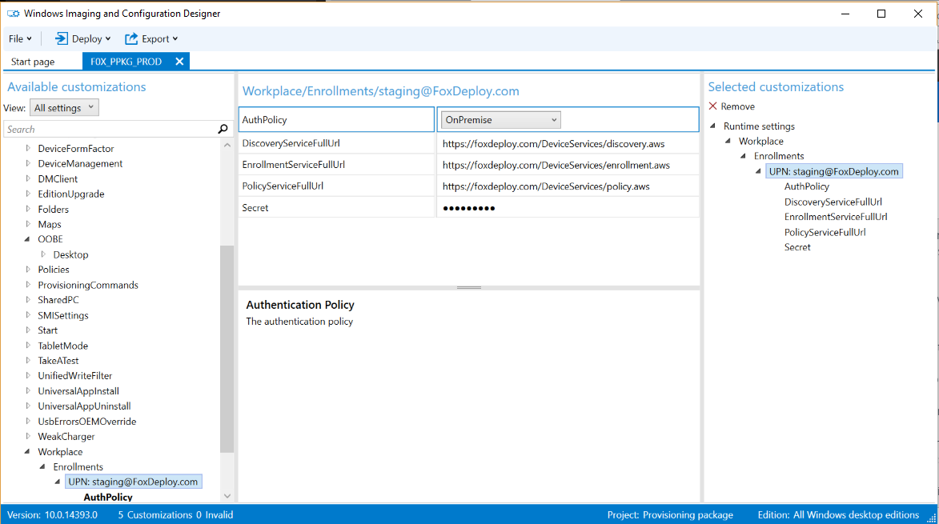Viewport: 939px width, 524px height.
Task: Open the View All settings dropdown
Action: 64,108
